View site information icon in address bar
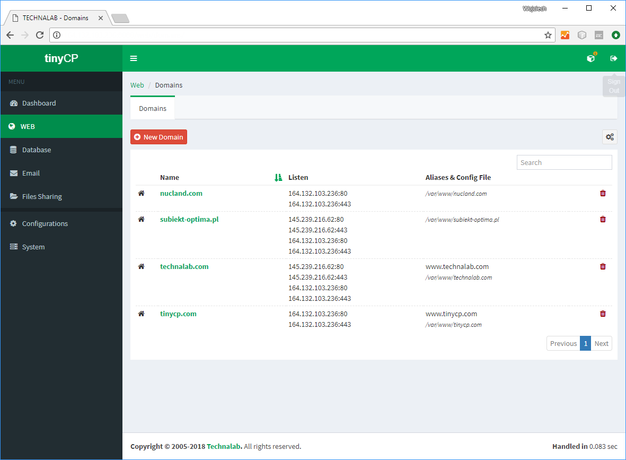Image resolution: width=626 pixels, height=460 pixels. [x=57, y=35]
